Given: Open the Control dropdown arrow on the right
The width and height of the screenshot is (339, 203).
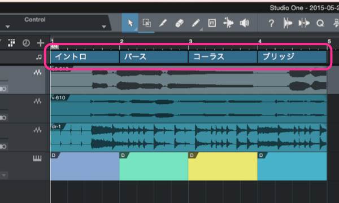Looking at the screenshot, I should [x=104, y=27].
